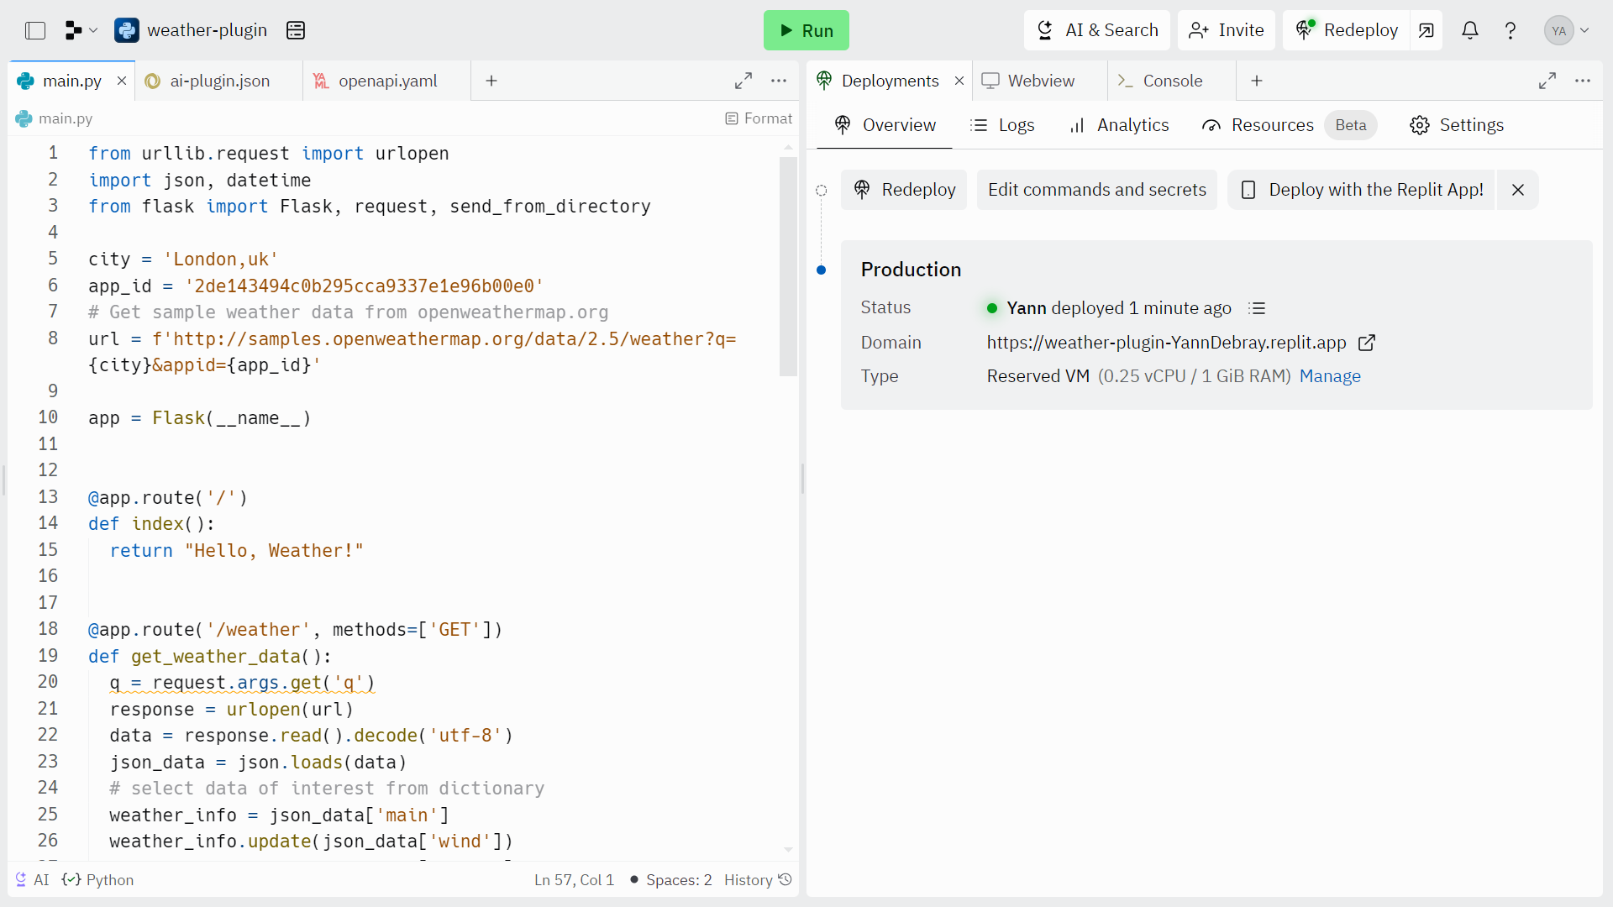Click the editor vertical scrollbar thumb
The image size is (1613, 907).
click(x=788, y=266)
